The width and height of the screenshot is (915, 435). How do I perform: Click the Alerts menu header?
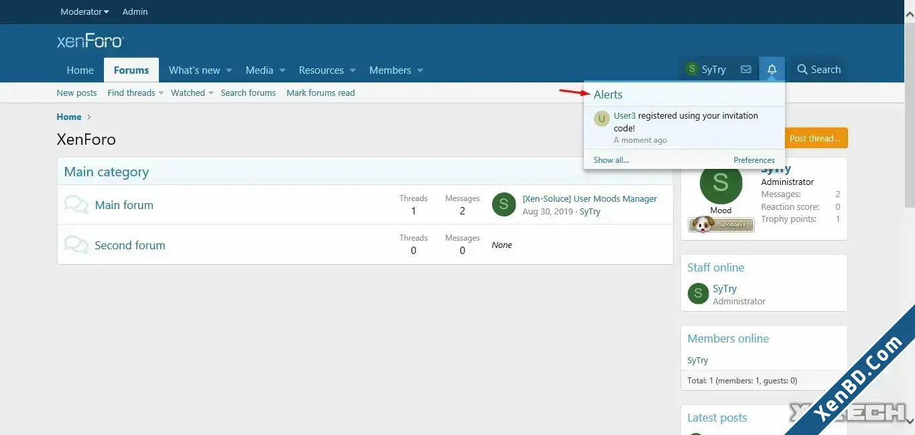click(x=608, y=95)
